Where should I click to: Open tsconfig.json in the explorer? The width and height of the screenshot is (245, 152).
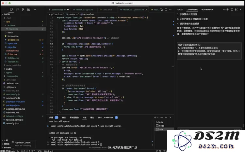(13, 123)
